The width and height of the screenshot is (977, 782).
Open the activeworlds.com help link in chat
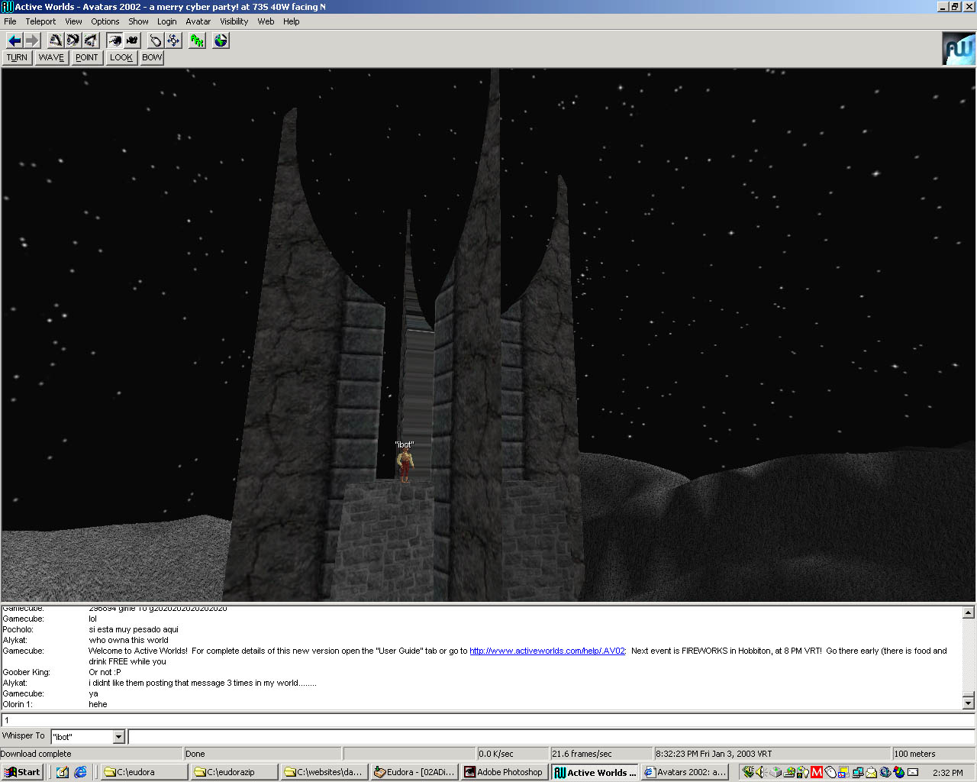click(x=547, y=651)
